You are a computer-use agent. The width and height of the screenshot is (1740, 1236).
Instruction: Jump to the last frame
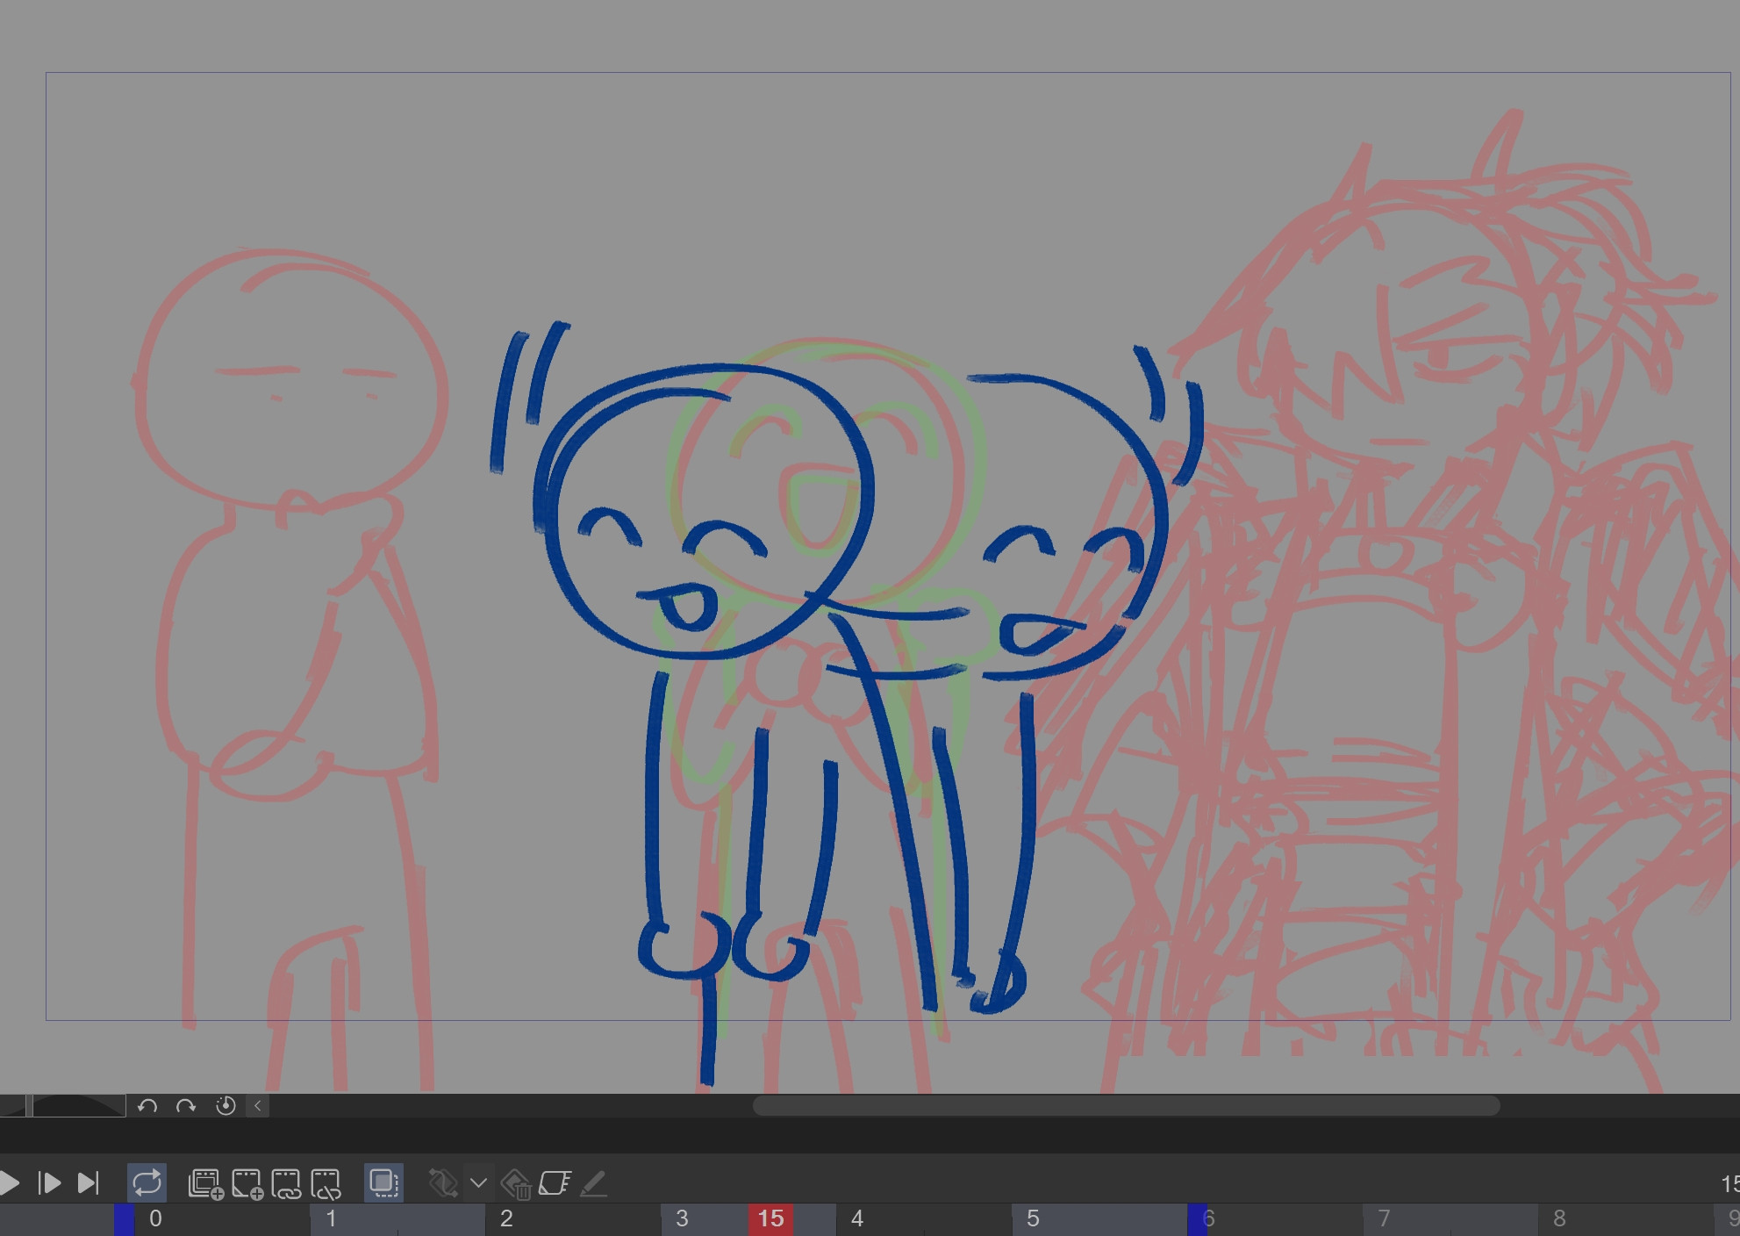coord(89,1183)
